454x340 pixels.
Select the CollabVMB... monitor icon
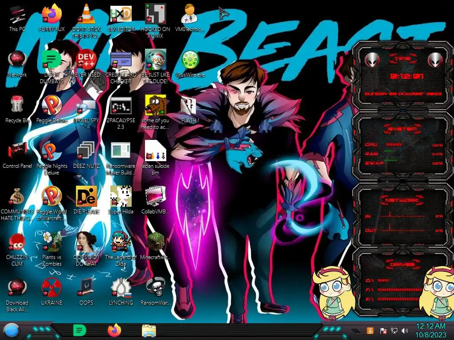point(155,197)
